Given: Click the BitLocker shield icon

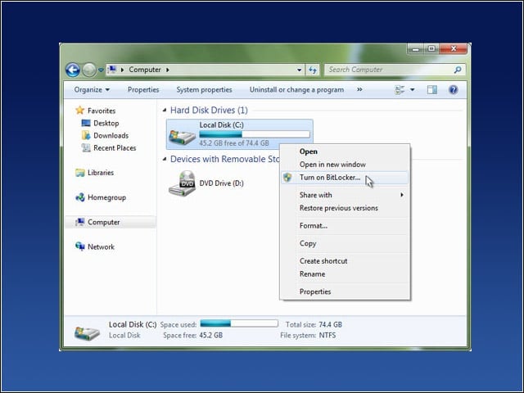Looking at the screenshot, I should pyautogui.click(x=287, y=178).
